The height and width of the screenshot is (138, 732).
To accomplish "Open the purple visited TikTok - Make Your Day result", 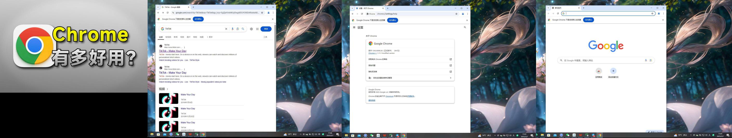I will tap(173, 51).
